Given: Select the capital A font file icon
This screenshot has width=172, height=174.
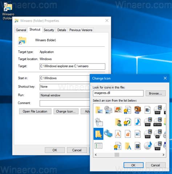Looking at the screenshot, I should [118, 134].
